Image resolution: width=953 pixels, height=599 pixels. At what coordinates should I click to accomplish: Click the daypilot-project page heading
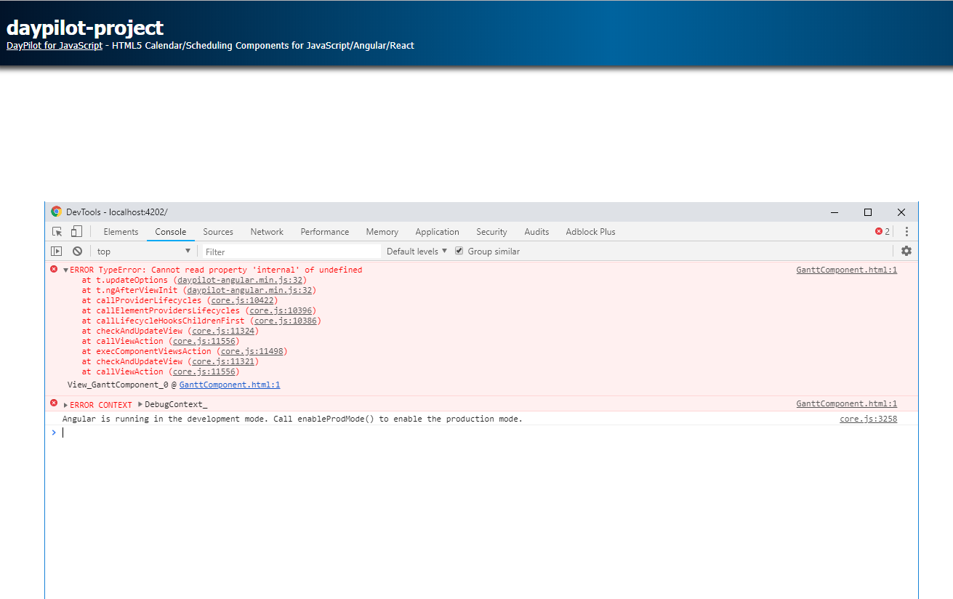85,28
